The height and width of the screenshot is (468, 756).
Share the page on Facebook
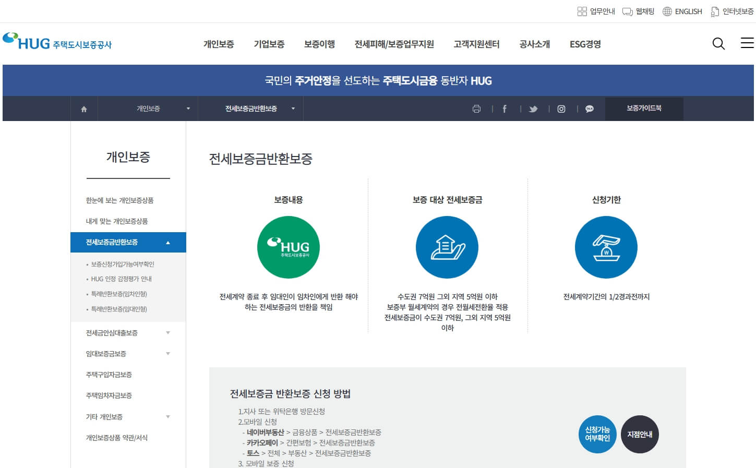coord(505,109)
